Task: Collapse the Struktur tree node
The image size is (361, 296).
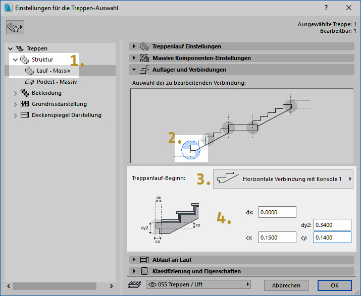Action: coord(15,60)
